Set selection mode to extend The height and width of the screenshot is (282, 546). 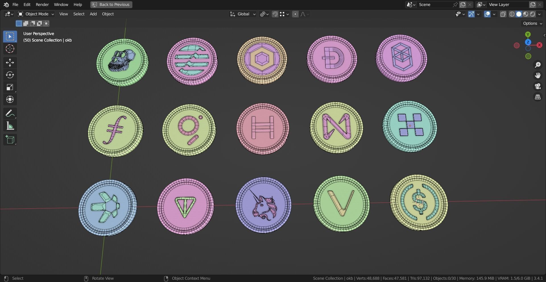(x=26, y=23)
